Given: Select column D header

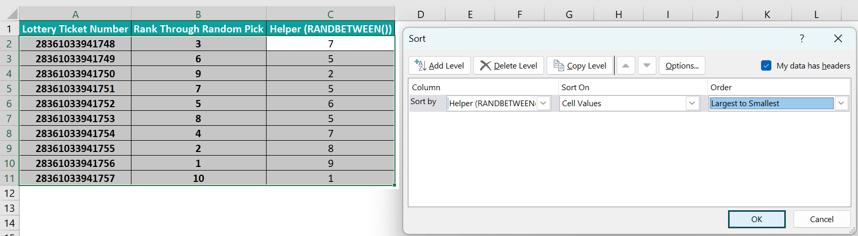Looking at the screenshot, I should [421, 14].
